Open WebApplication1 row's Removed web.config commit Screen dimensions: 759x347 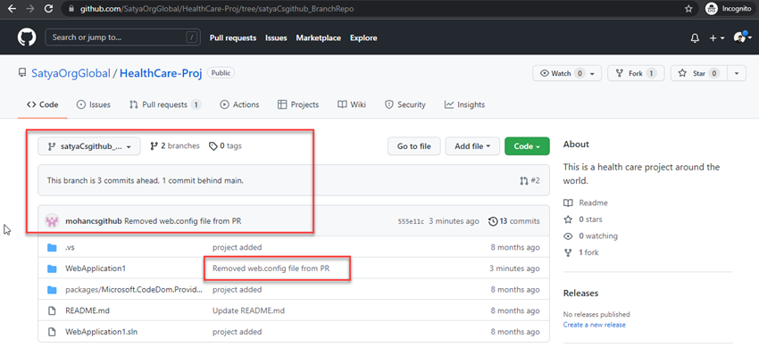tap(271, 269)
